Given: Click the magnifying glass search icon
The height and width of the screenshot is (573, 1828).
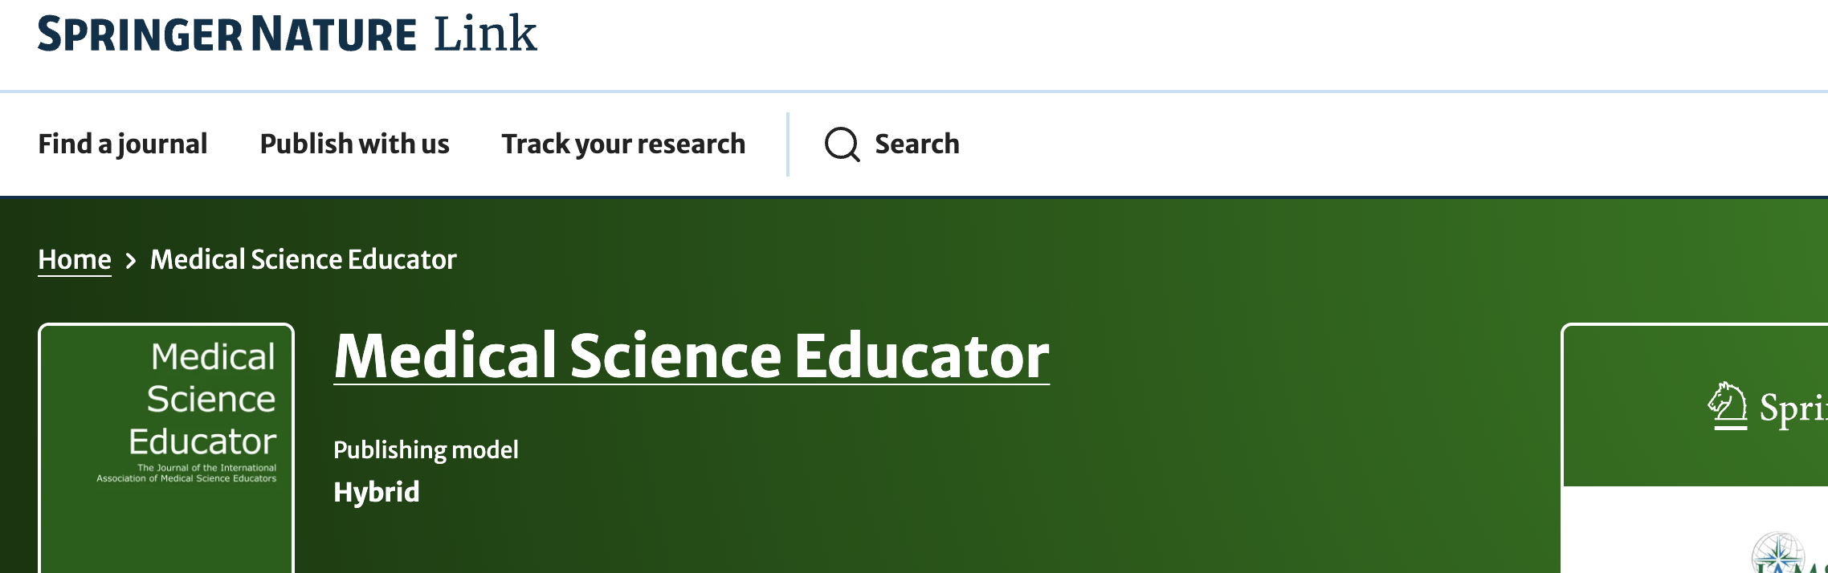Looking at the screenshot, I should point(842,144).
